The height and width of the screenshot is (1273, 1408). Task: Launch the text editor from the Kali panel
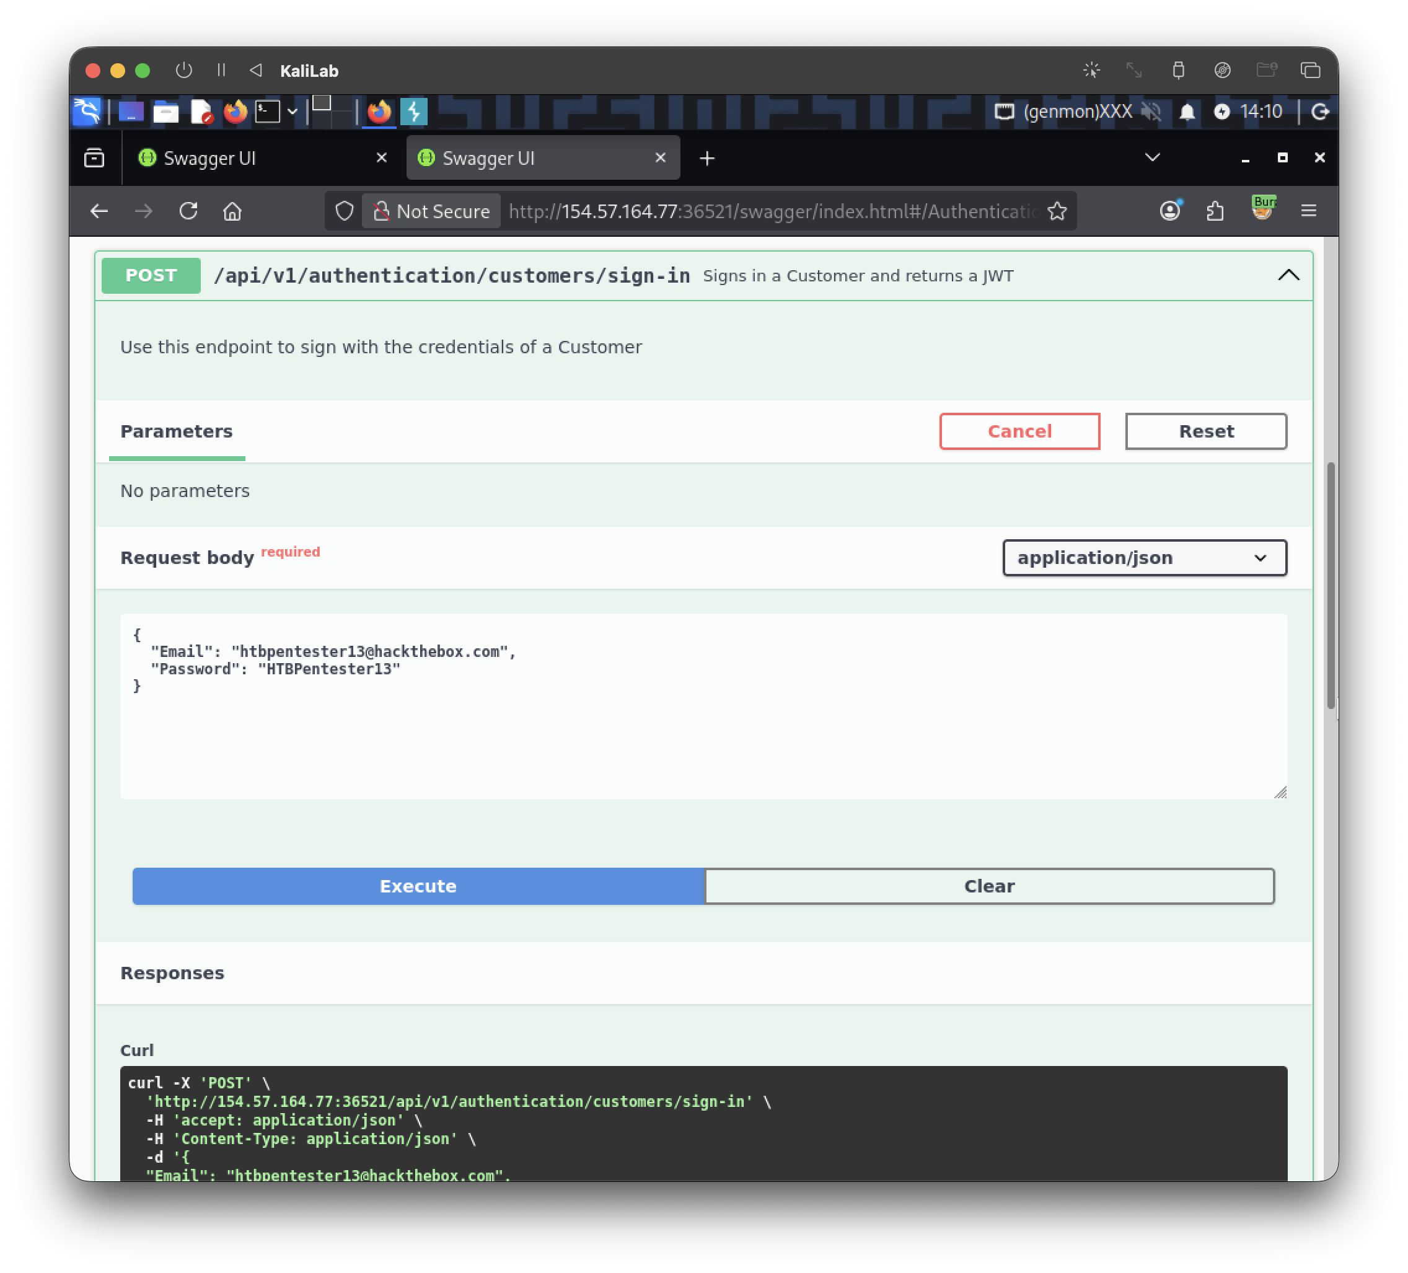coord(201,112)
